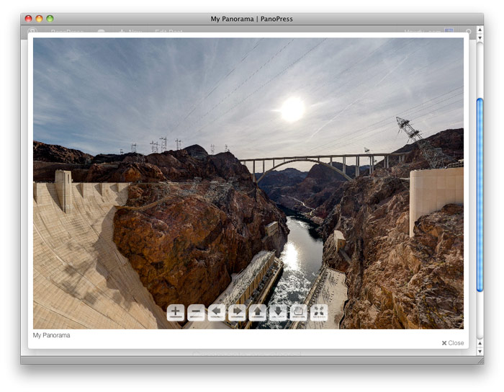Close the panorama lightbox via Close link
Viewport: 504px width, 392px height.
coord(453,343)
